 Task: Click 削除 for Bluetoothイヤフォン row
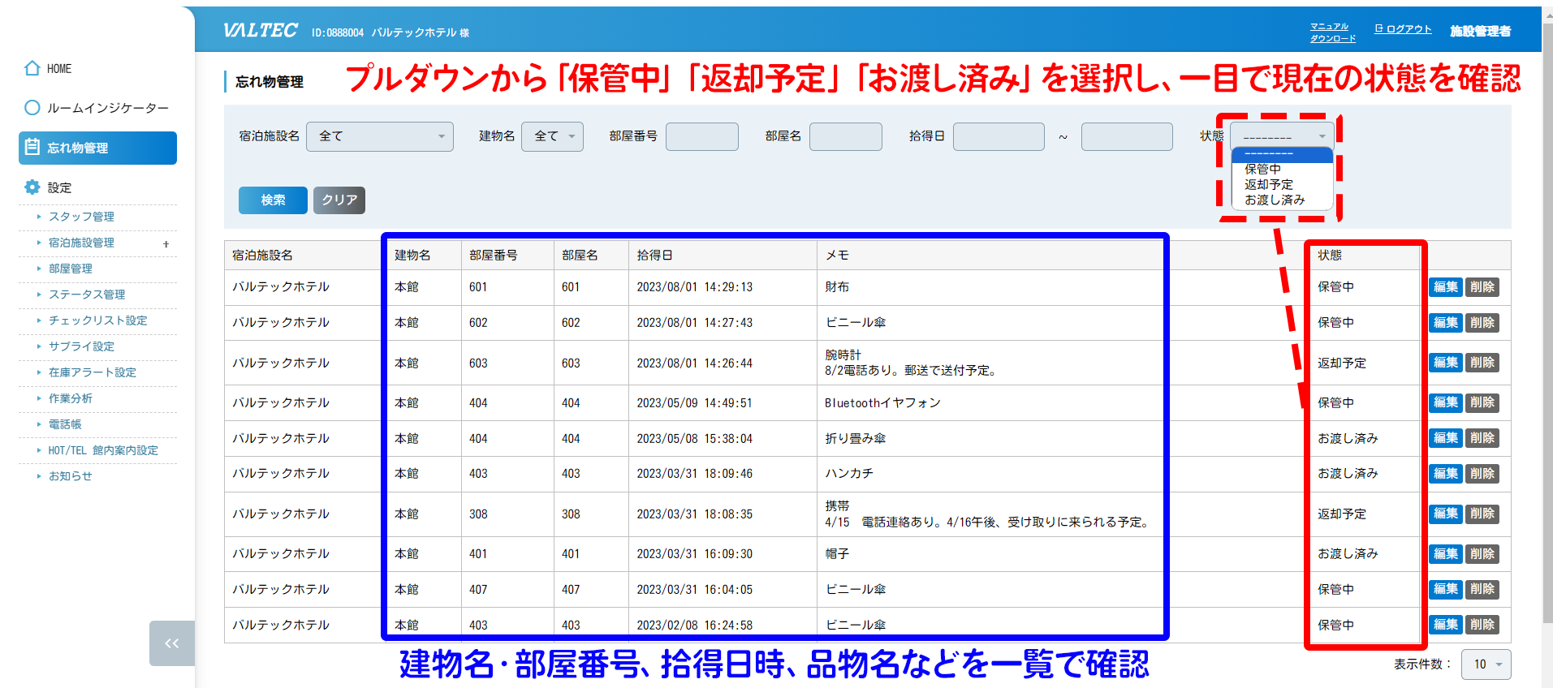pyautogui.click(x=1482, y=402)
